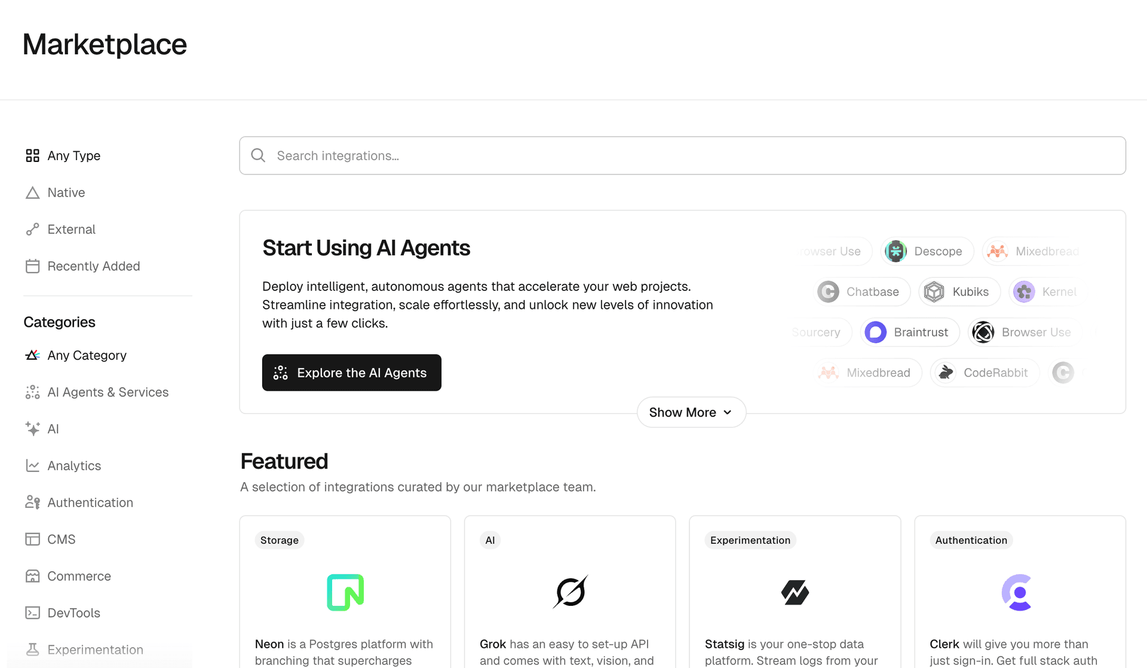This screenshot has width=1147, height=668.
Task: Click the Clerk logo
Action: (1019, 592)
